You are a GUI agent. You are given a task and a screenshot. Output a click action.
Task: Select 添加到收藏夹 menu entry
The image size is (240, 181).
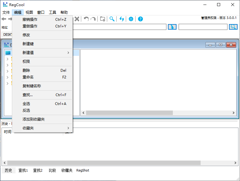(42, 119)
